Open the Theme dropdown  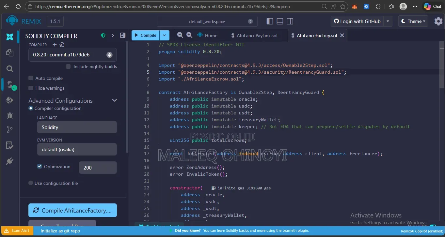(413, 21)
